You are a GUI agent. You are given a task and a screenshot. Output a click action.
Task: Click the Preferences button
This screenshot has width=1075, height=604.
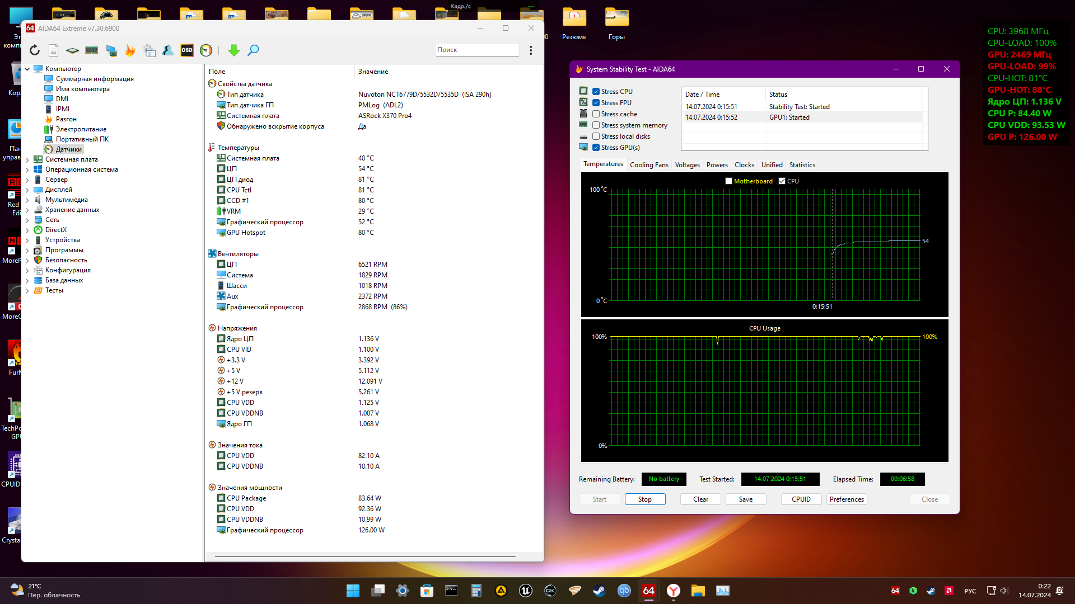click(847, 499)
